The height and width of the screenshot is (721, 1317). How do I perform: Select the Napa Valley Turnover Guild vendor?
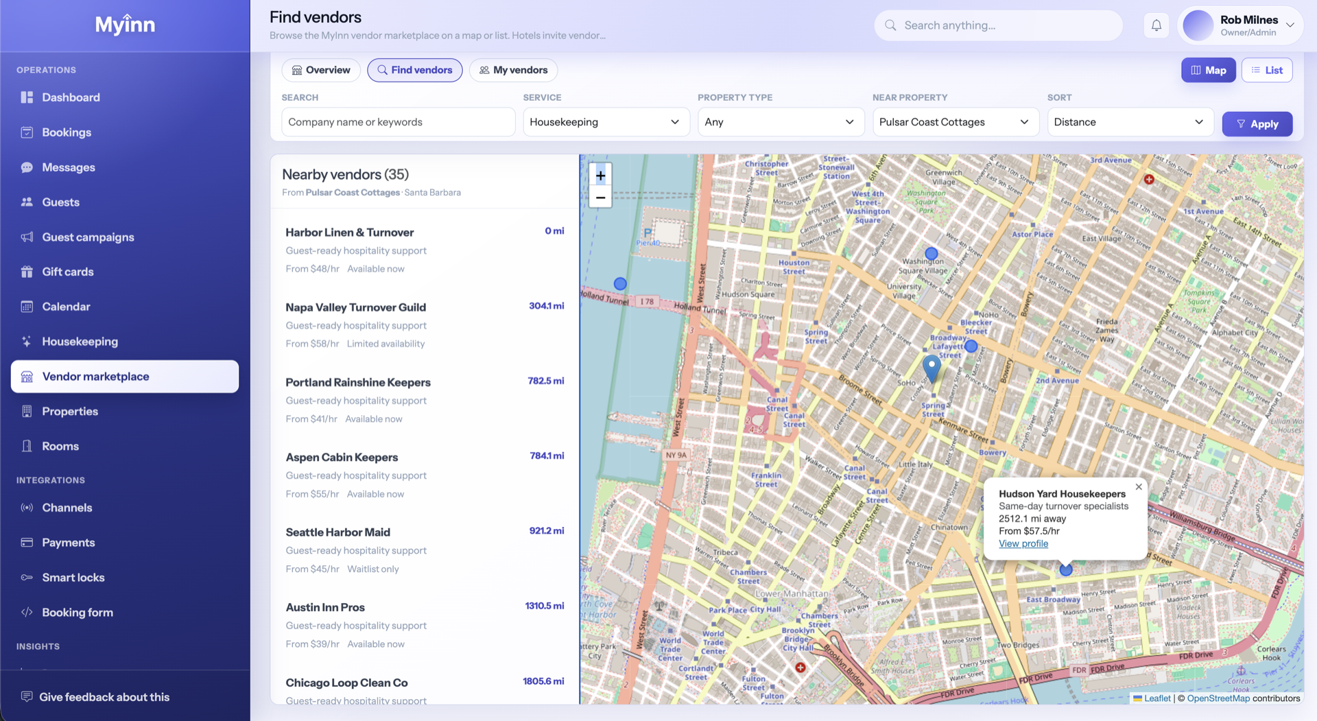tap(425, 324)
